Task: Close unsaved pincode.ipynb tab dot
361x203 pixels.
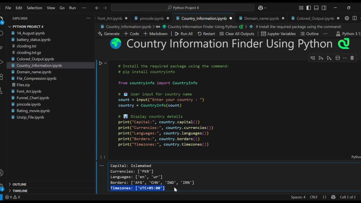Action: 168,18
